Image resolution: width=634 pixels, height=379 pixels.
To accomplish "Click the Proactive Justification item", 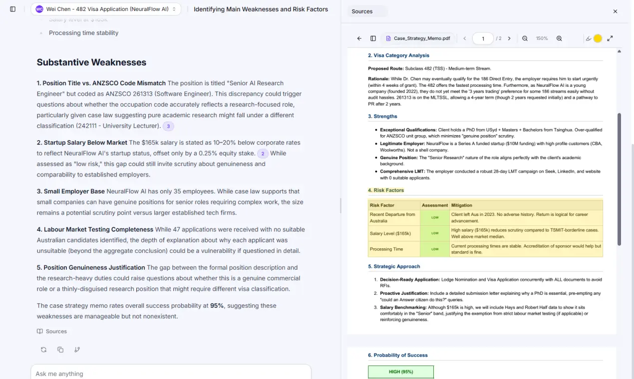I will (x=491, y=296).
